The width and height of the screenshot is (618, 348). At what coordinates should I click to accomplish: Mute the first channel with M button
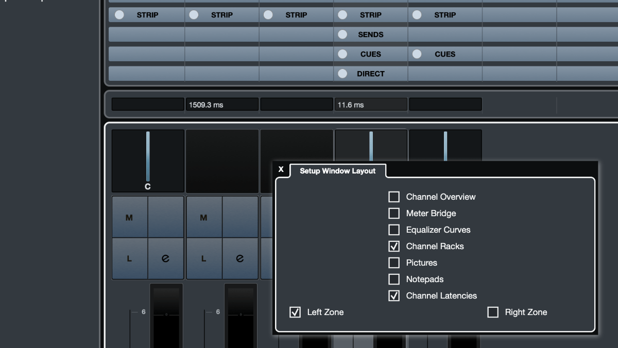point(129,217)
